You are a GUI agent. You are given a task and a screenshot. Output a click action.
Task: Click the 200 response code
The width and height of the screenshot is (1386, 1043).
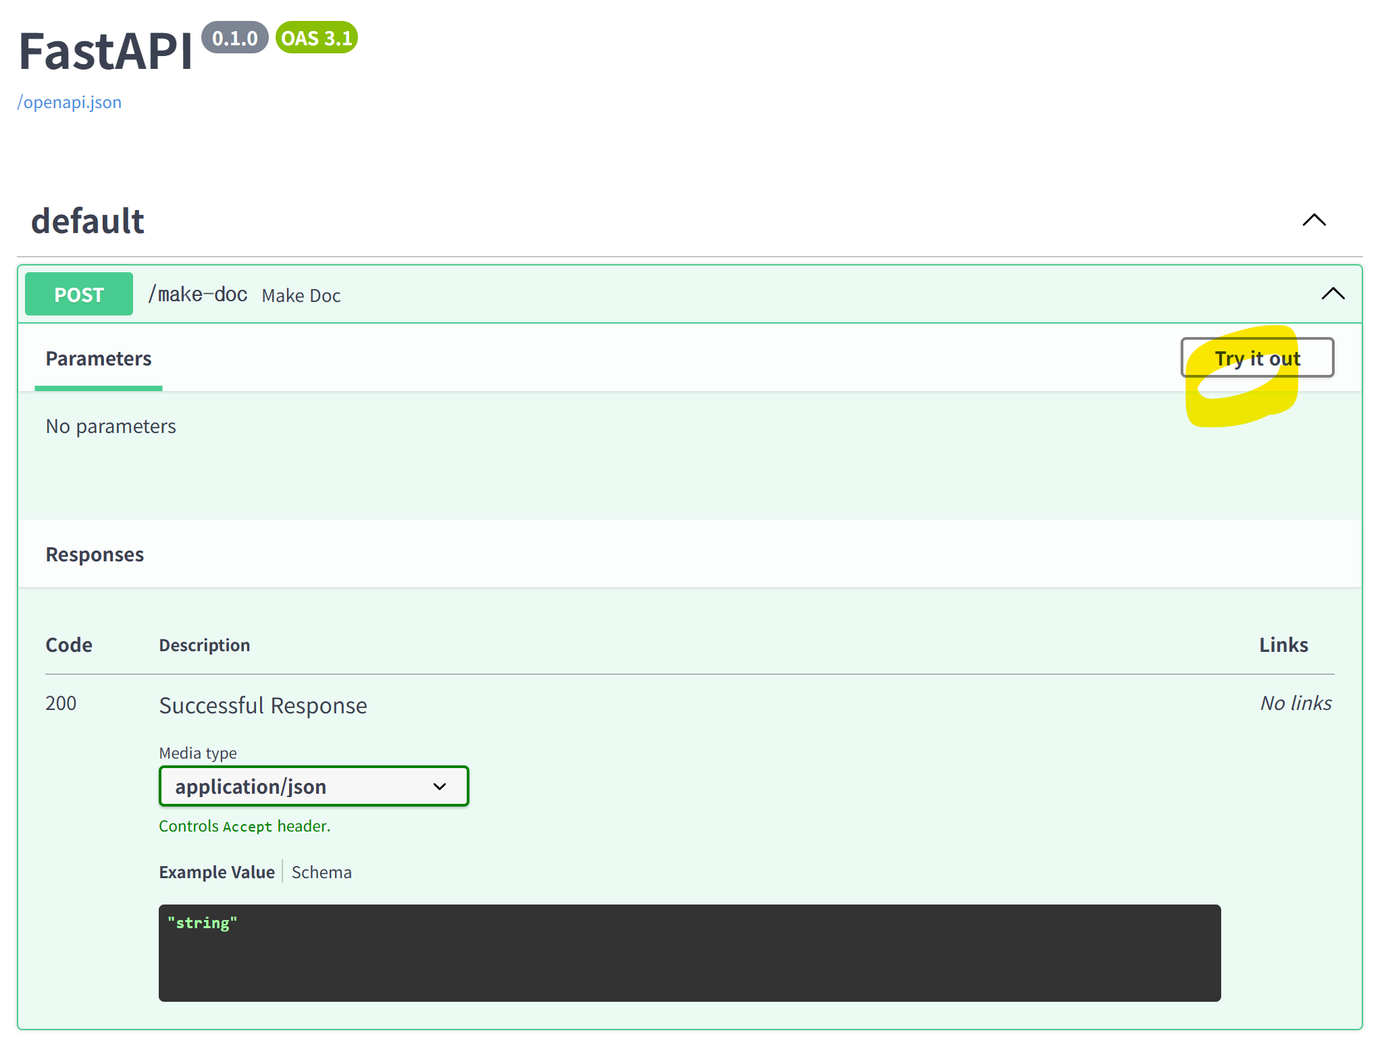coord(61,703)
